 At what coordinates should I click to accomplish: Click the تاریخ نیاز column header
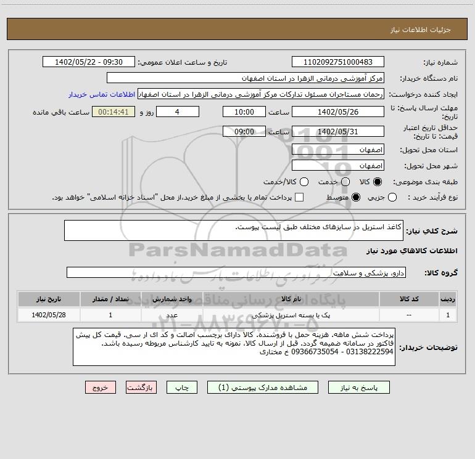click(49, 299)
